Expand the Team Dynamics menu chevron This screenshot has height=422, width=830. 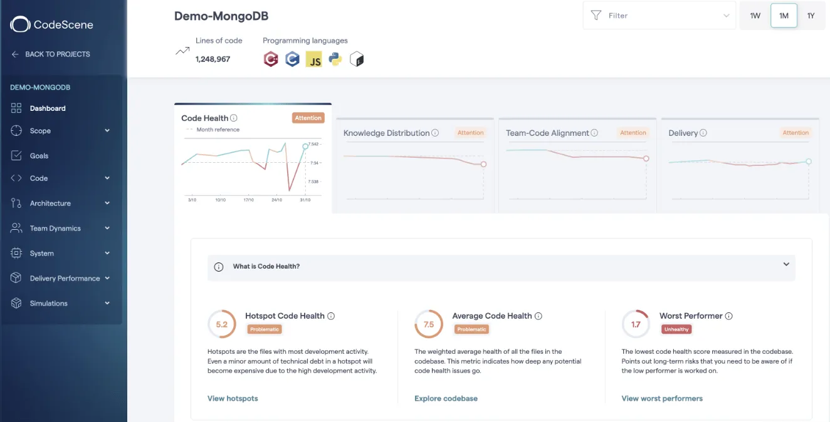click(x=107, y=229)
